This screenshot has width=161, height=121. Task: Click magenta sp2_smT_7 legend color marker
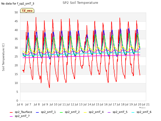[x=11, y=116]
